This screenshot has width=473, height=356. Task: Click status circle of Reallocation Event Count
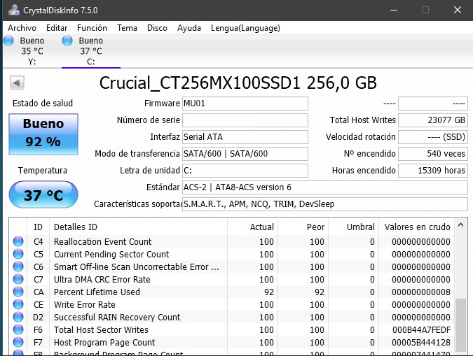pyautogui.click(x=18, y=241)
